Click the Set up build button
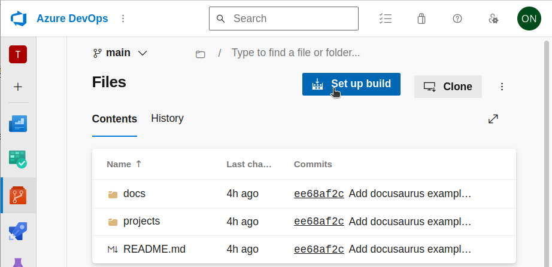 pyautogui.click(x=351, y=84)
